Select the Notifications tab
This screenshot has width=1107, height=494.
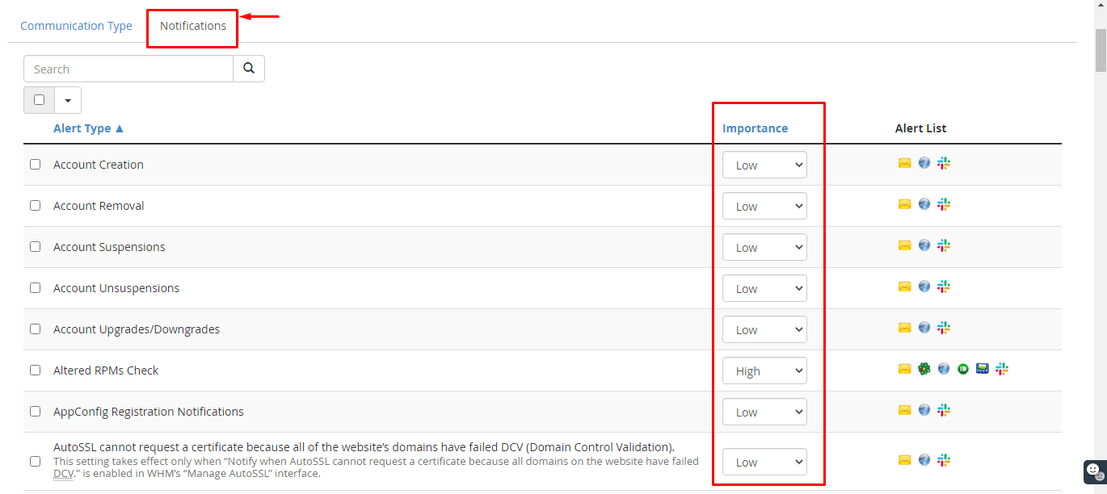[193, 26]
